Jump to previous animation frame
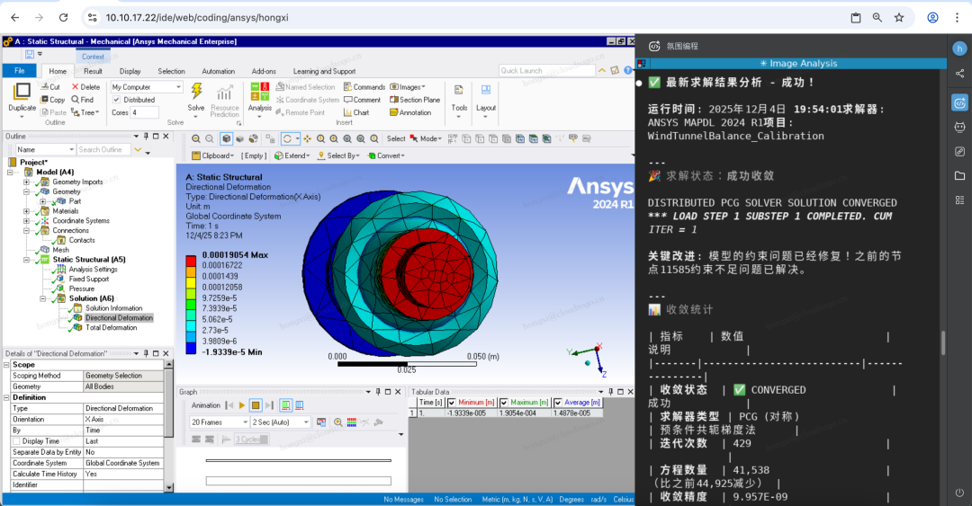The image size is (972, 506). (229, 405)
